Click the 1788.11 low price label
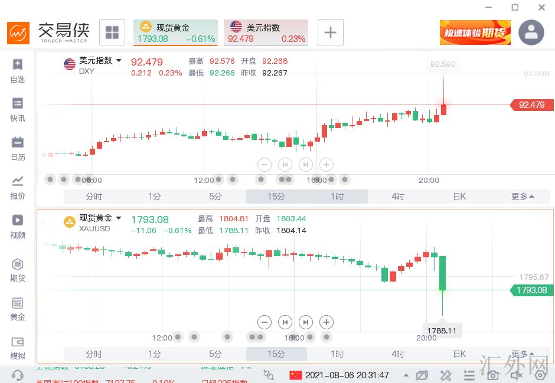Screen dimensions: 555x383 point(442,330)
